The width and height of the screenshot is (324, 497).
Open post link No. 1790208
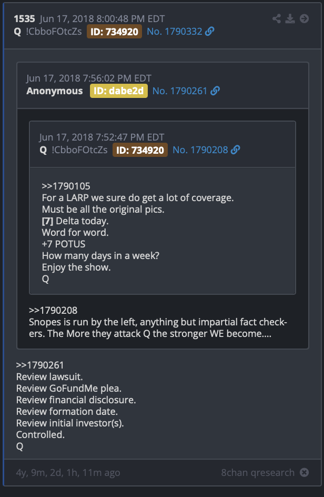tap(200, 150)
